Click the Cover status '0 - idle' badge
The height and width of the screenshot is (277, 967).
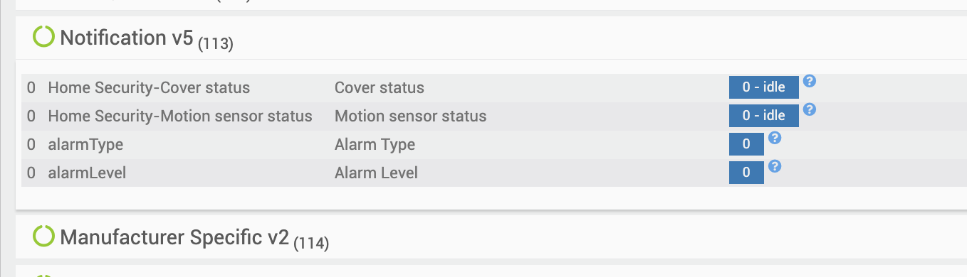pos(763,87)
